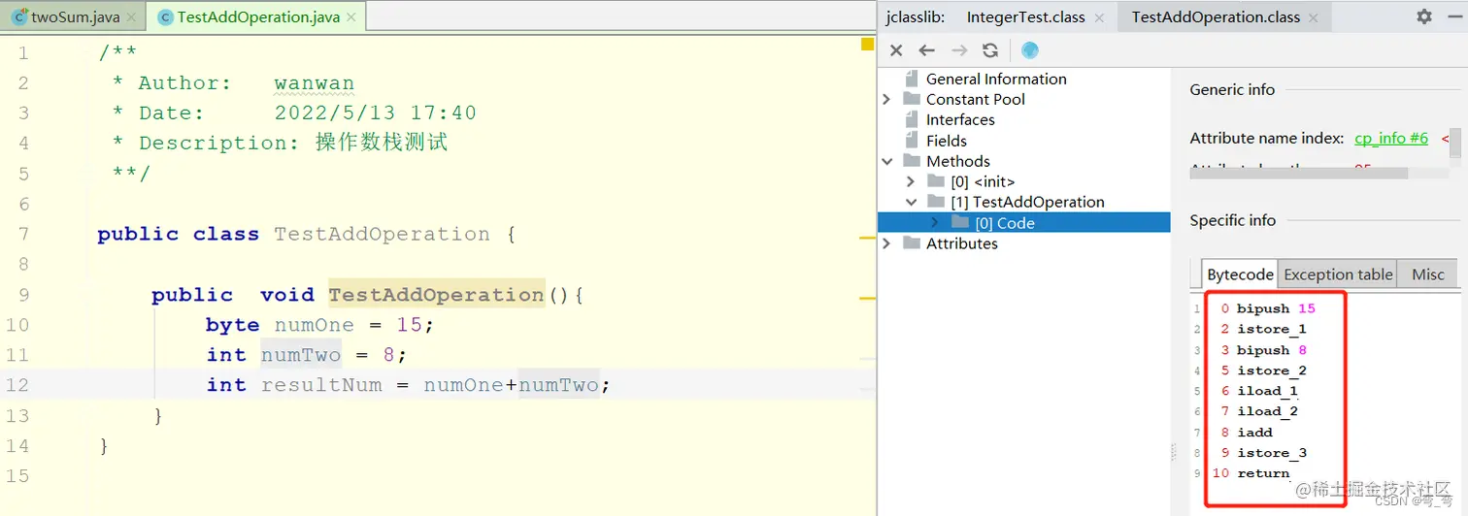This screenshot has height=516, width=1468.
Task: Click the resultNum variable in line 12
Action: click(321, 385)
